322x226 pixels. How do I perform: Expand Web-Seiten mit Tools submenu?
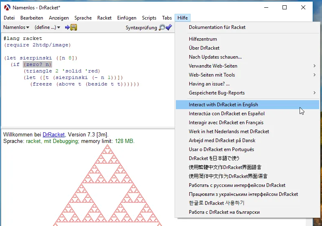248,75
